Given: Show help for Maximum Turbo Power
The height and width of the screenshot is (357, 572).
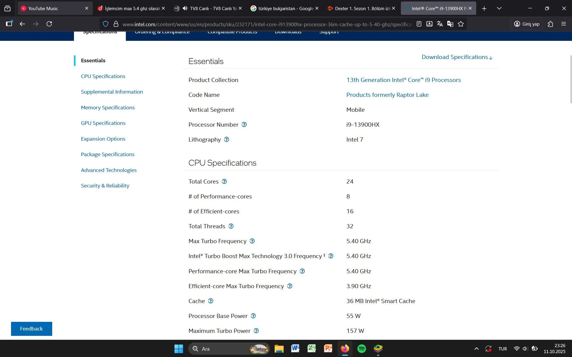Looking at the screenshot, I should [x=256, y=331].
